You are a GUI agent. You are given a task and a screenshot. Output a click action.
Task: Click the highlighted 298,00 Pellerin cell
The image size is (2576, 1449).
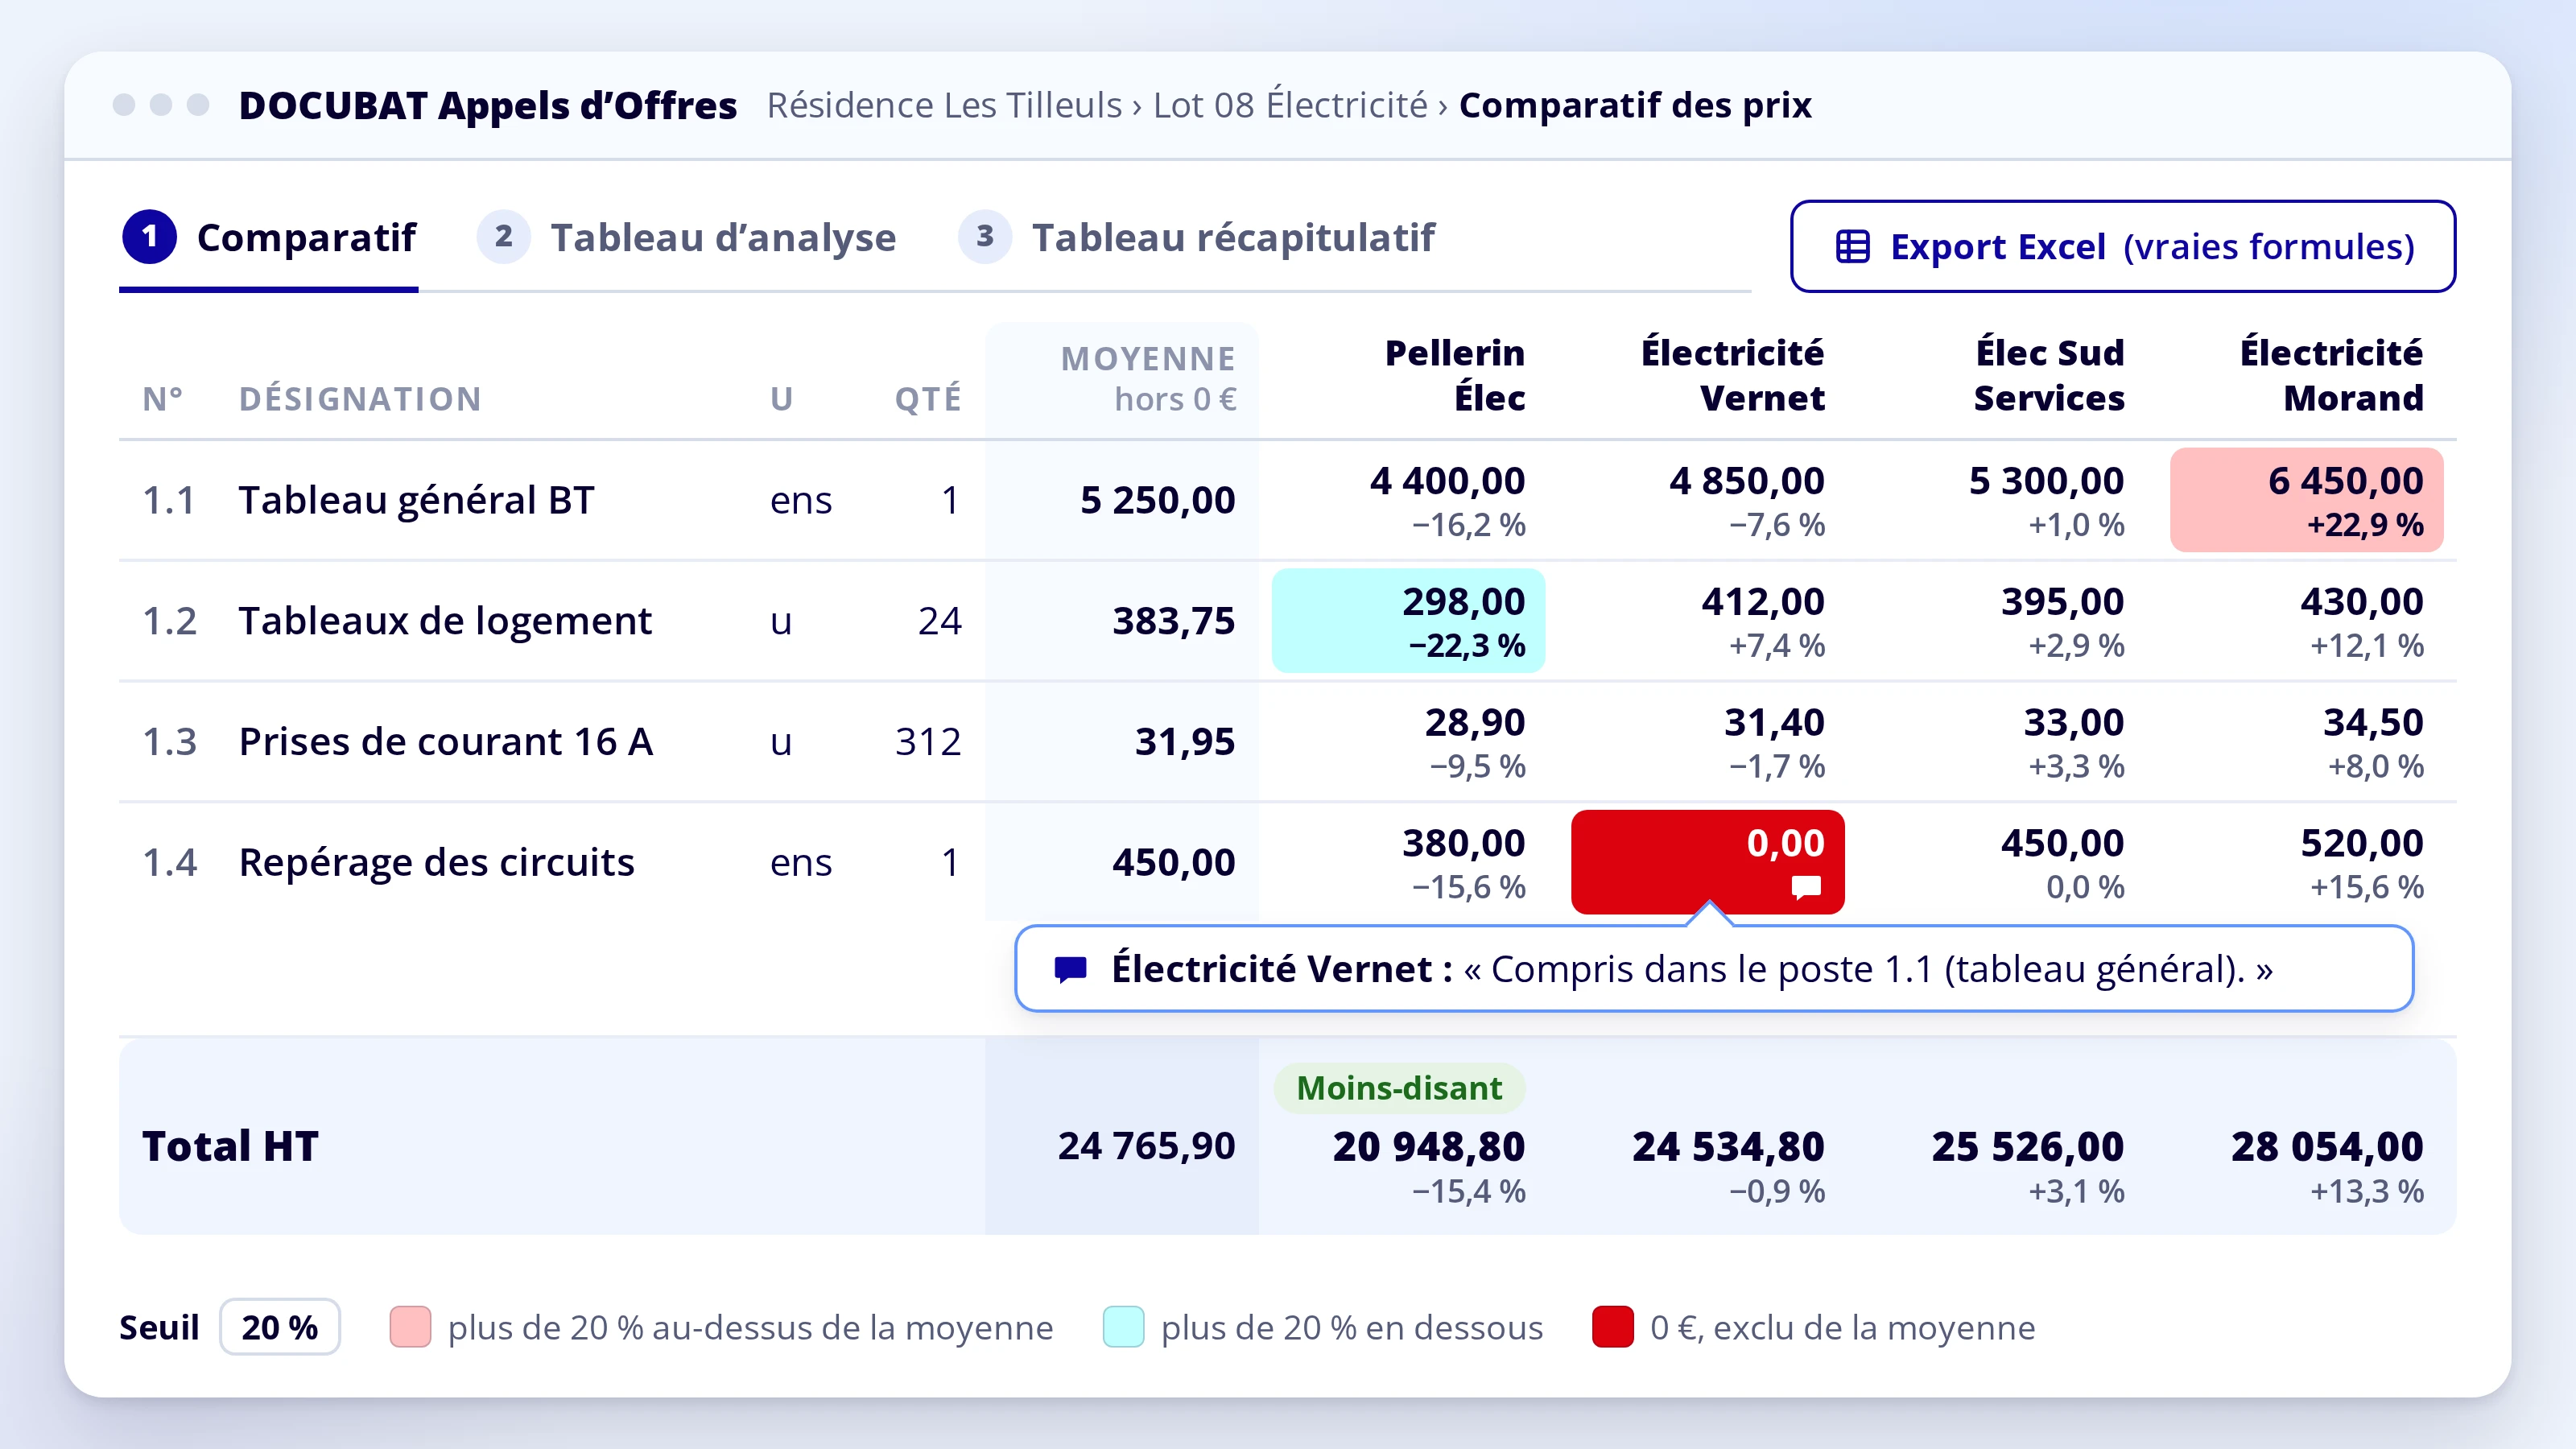click(x=1408, y=621)
